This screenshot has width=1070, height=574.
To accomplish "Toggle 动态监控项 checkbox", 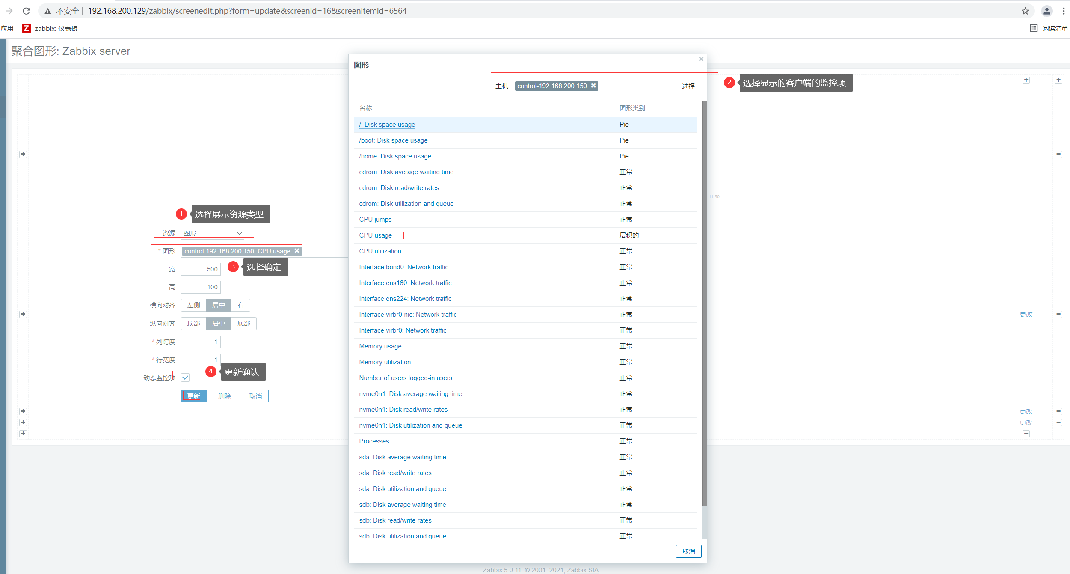I will tap(185, 378).
